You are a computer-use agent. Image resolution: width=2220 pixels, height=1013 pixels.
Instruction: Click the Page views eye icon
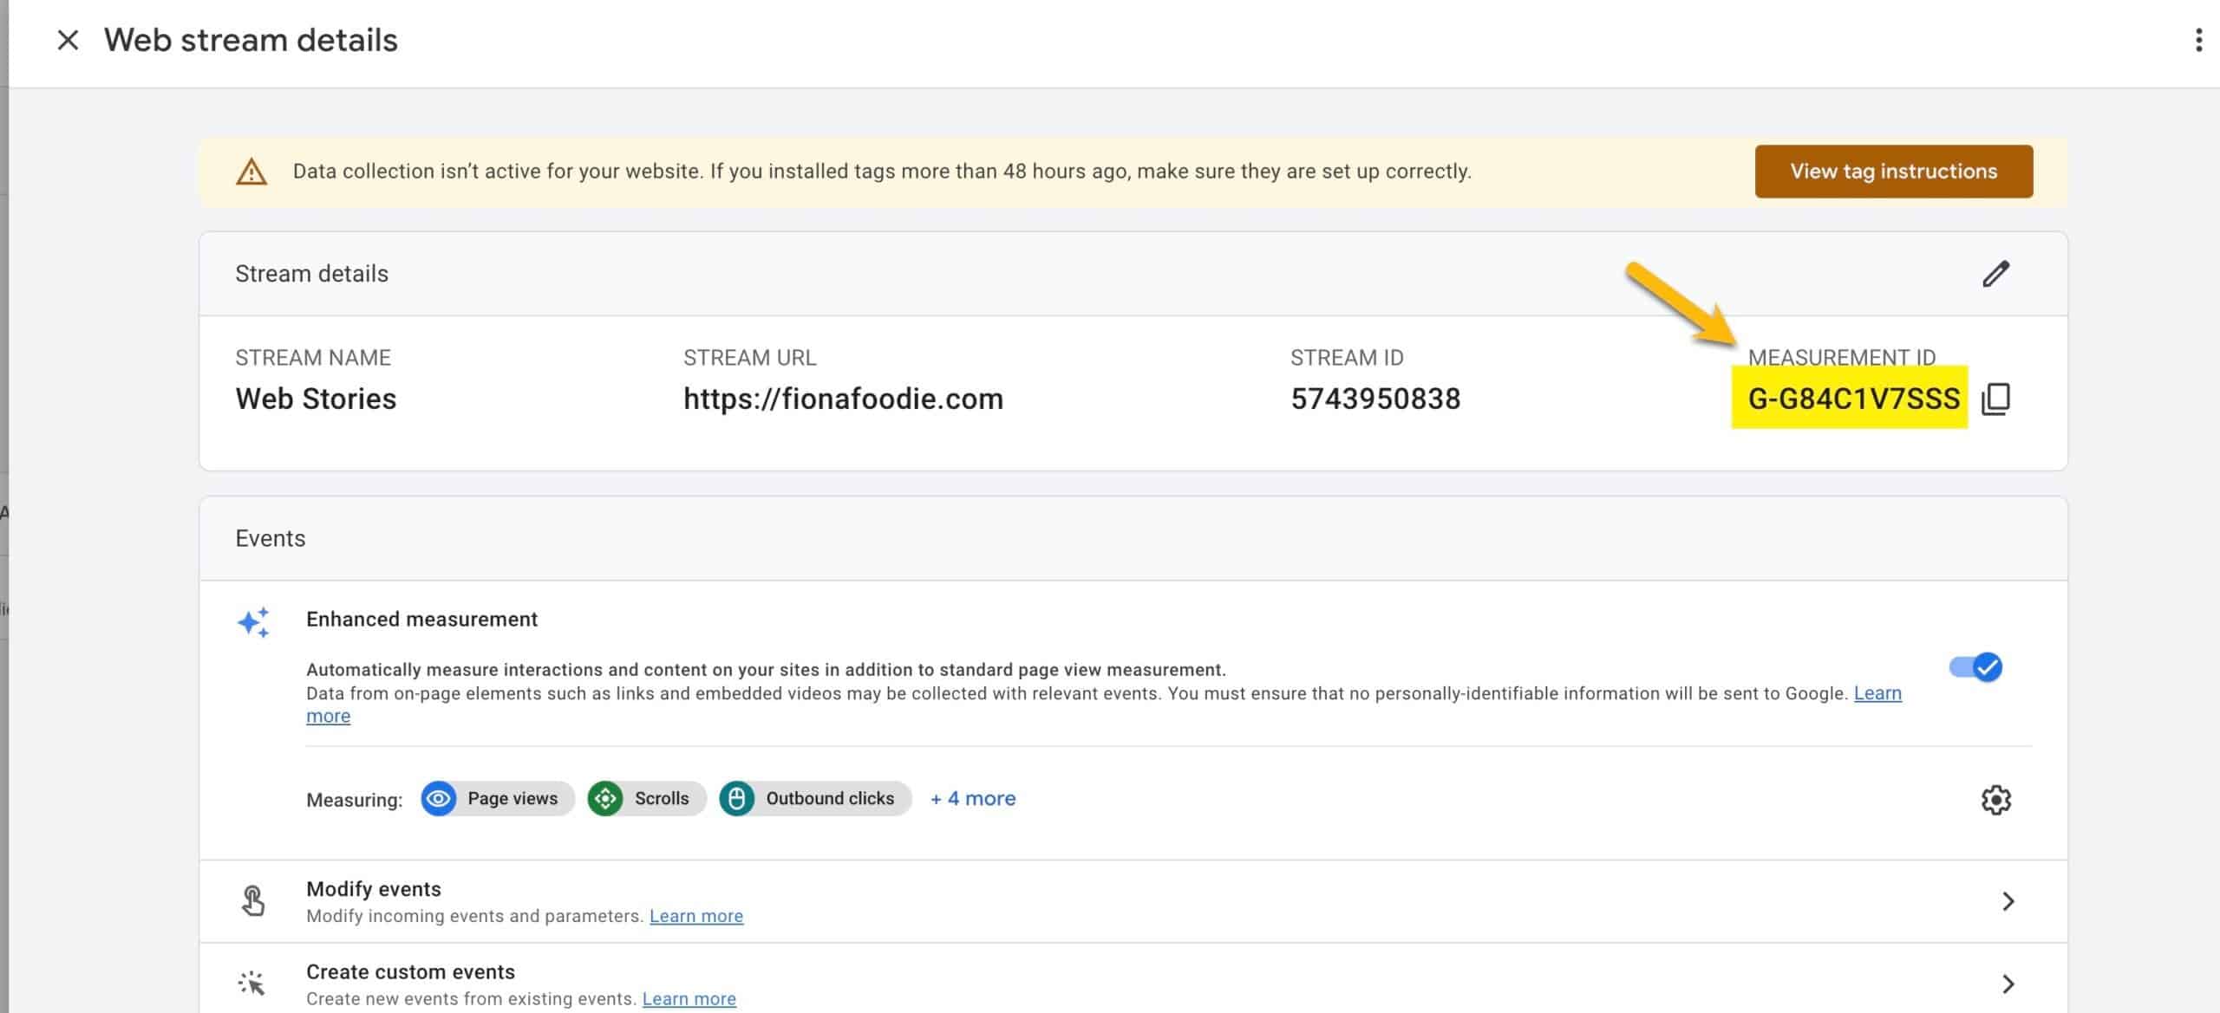pyautogui.click(x=441, y=796)
